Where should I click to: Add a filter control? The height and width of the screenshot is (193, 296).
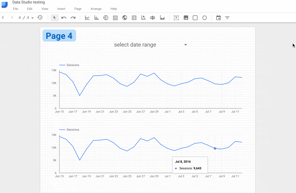(227, 18)
